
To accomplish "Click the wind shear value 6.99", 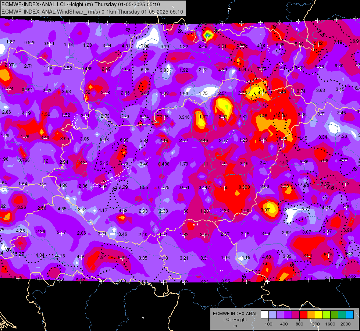I will pyautogui.click(x=124, y=140).
